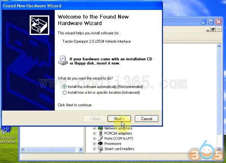Screen dimensions: 226x163
Task: Click the Found New Hardware Wizard title bar
Action: coord(82,6)
